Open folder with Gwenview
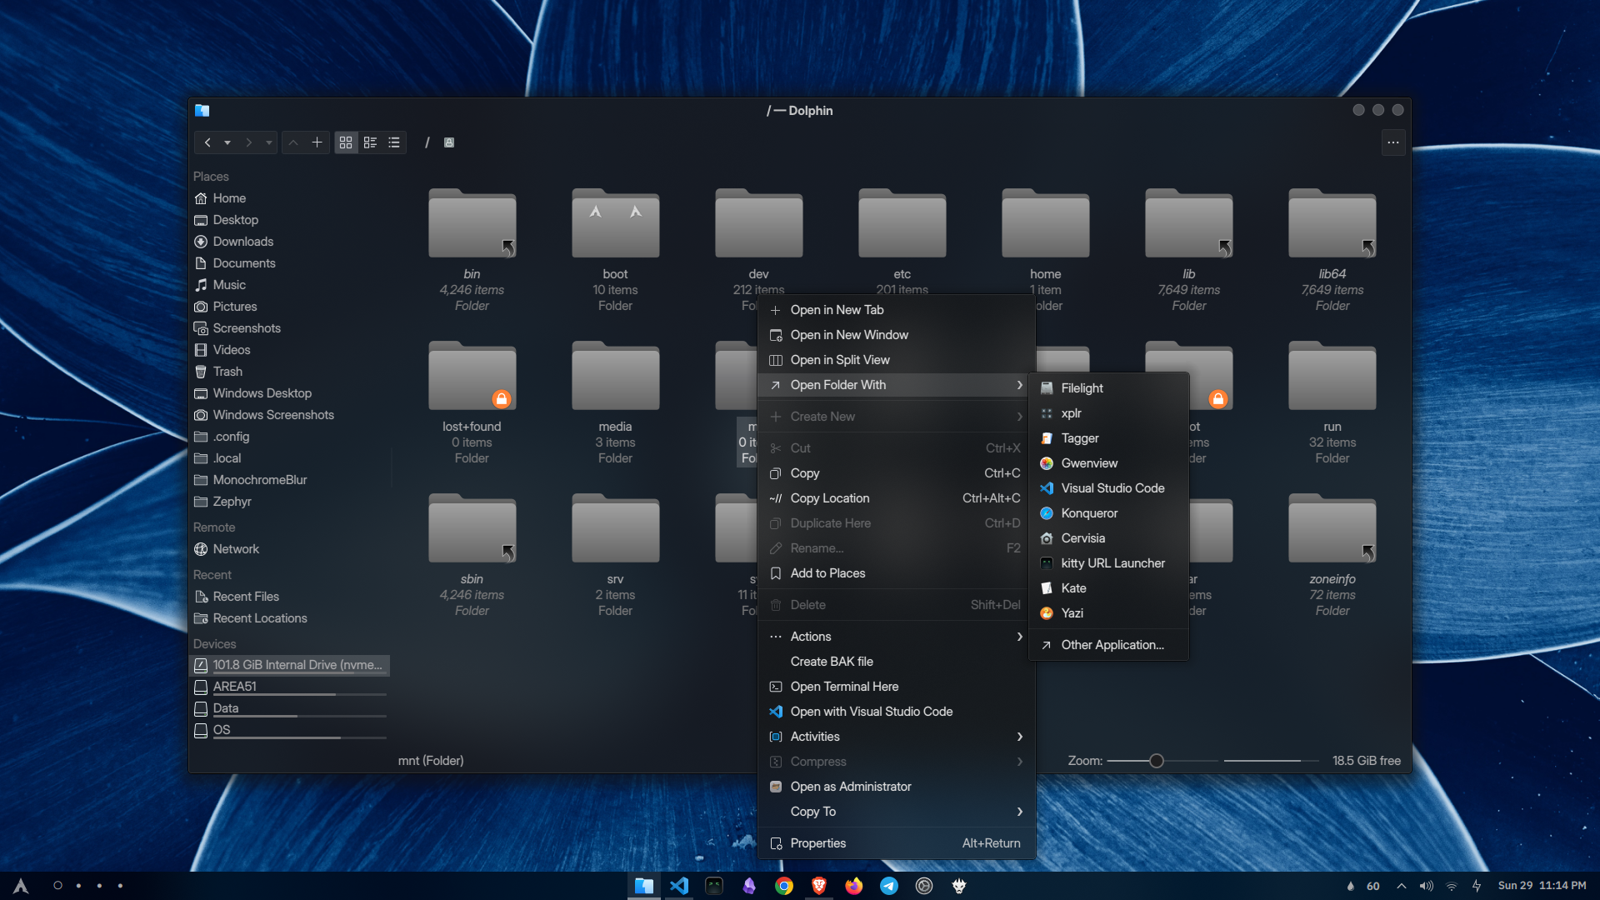The width and height of the screenshot is (1600, 900). pyautogui.click(x=1089, y=463)
